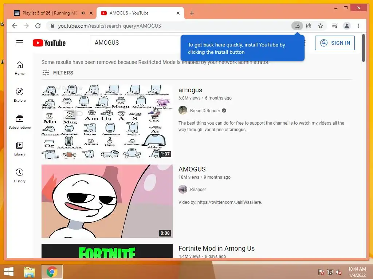373x279 pixels.
Task: Open the media control icon in toolbar
Action: click(335, 26)
